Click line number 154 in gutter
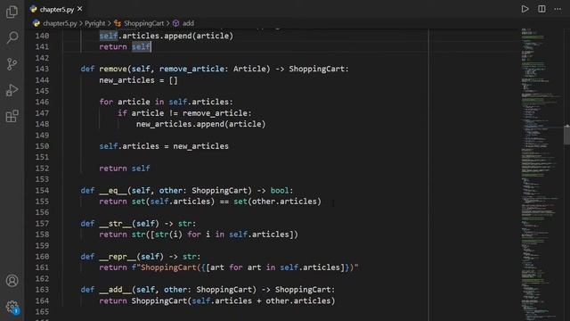This screenshot has width=570, height=321. click(x=42, y=190)
